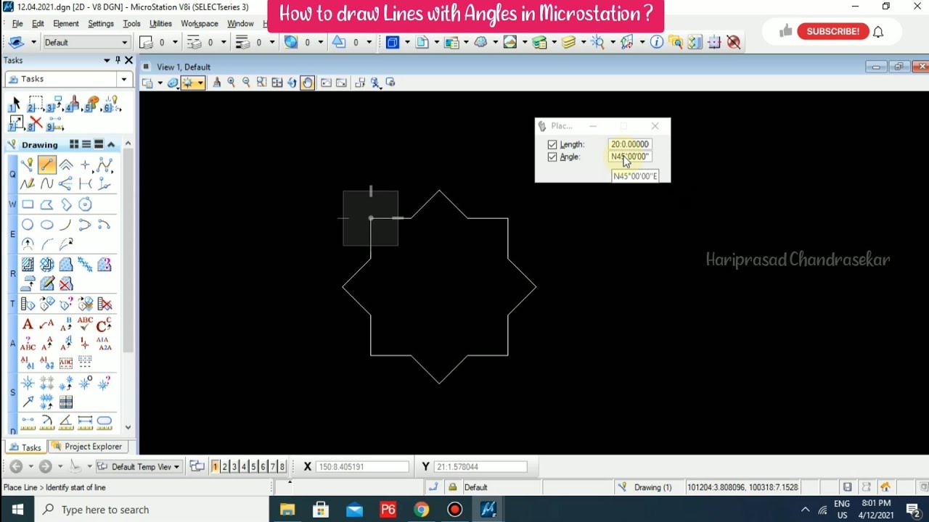Choose the Spell Checker ABC tool

pyautogui.click(x=85, y=324)
